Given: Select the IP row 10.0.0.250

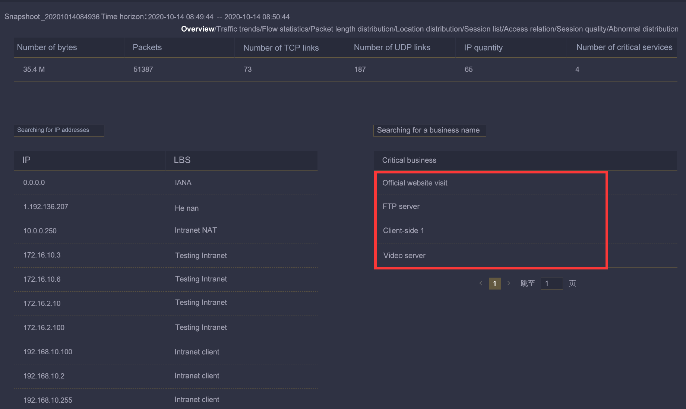Looking at the screenshot, I should pyautogui.click(x=40, y=231).
